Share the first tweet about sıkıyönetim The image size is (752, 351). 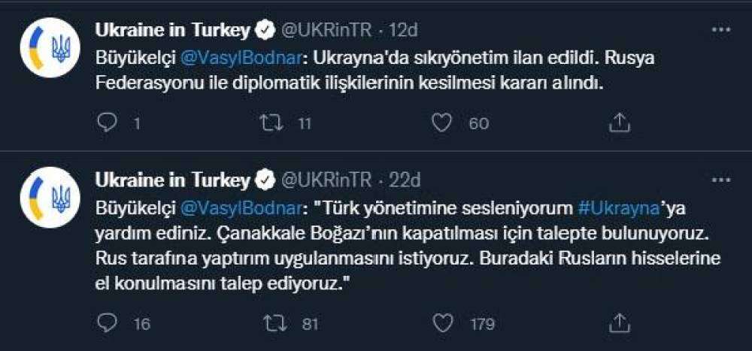point(618,123)
